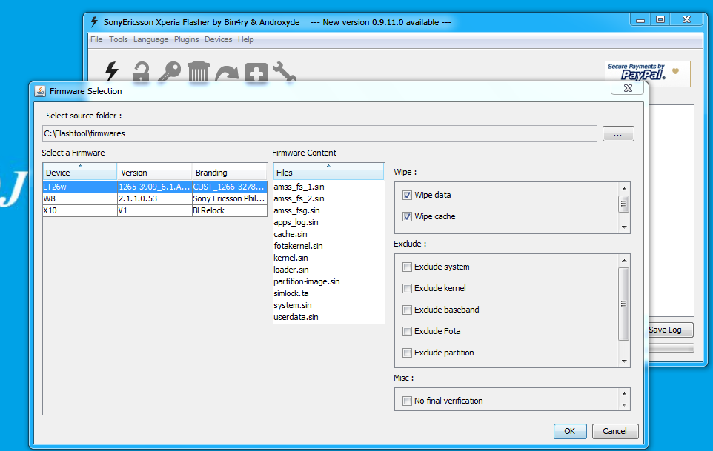Screen dimensions: 713x451
Task: Select the X10 firmware row
Action: point(155,210)
